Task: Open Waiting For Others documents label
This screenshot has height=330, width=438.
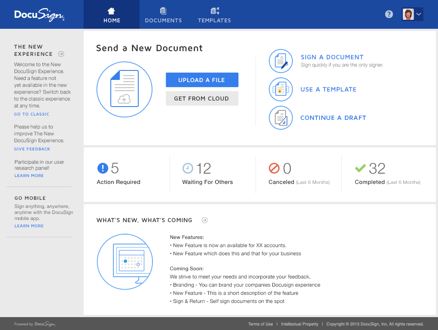Action: pyautogui.click(x=207, y=182)
